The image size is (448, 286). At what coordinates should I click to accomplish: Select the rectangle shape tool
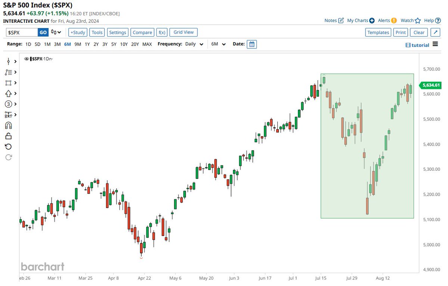8,83
